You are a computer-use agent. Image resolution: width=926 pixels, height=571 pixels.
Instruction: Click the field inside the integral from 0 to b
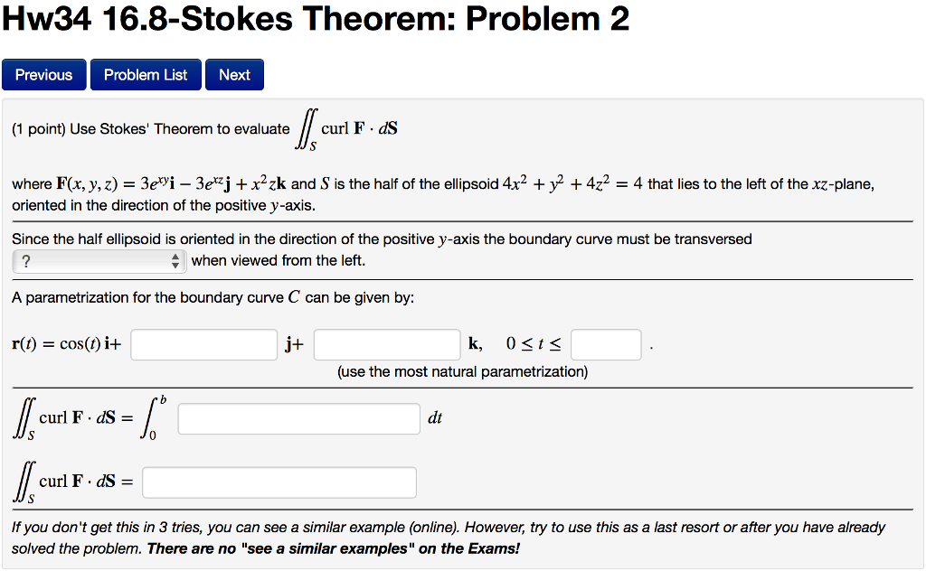click(298, 418)
